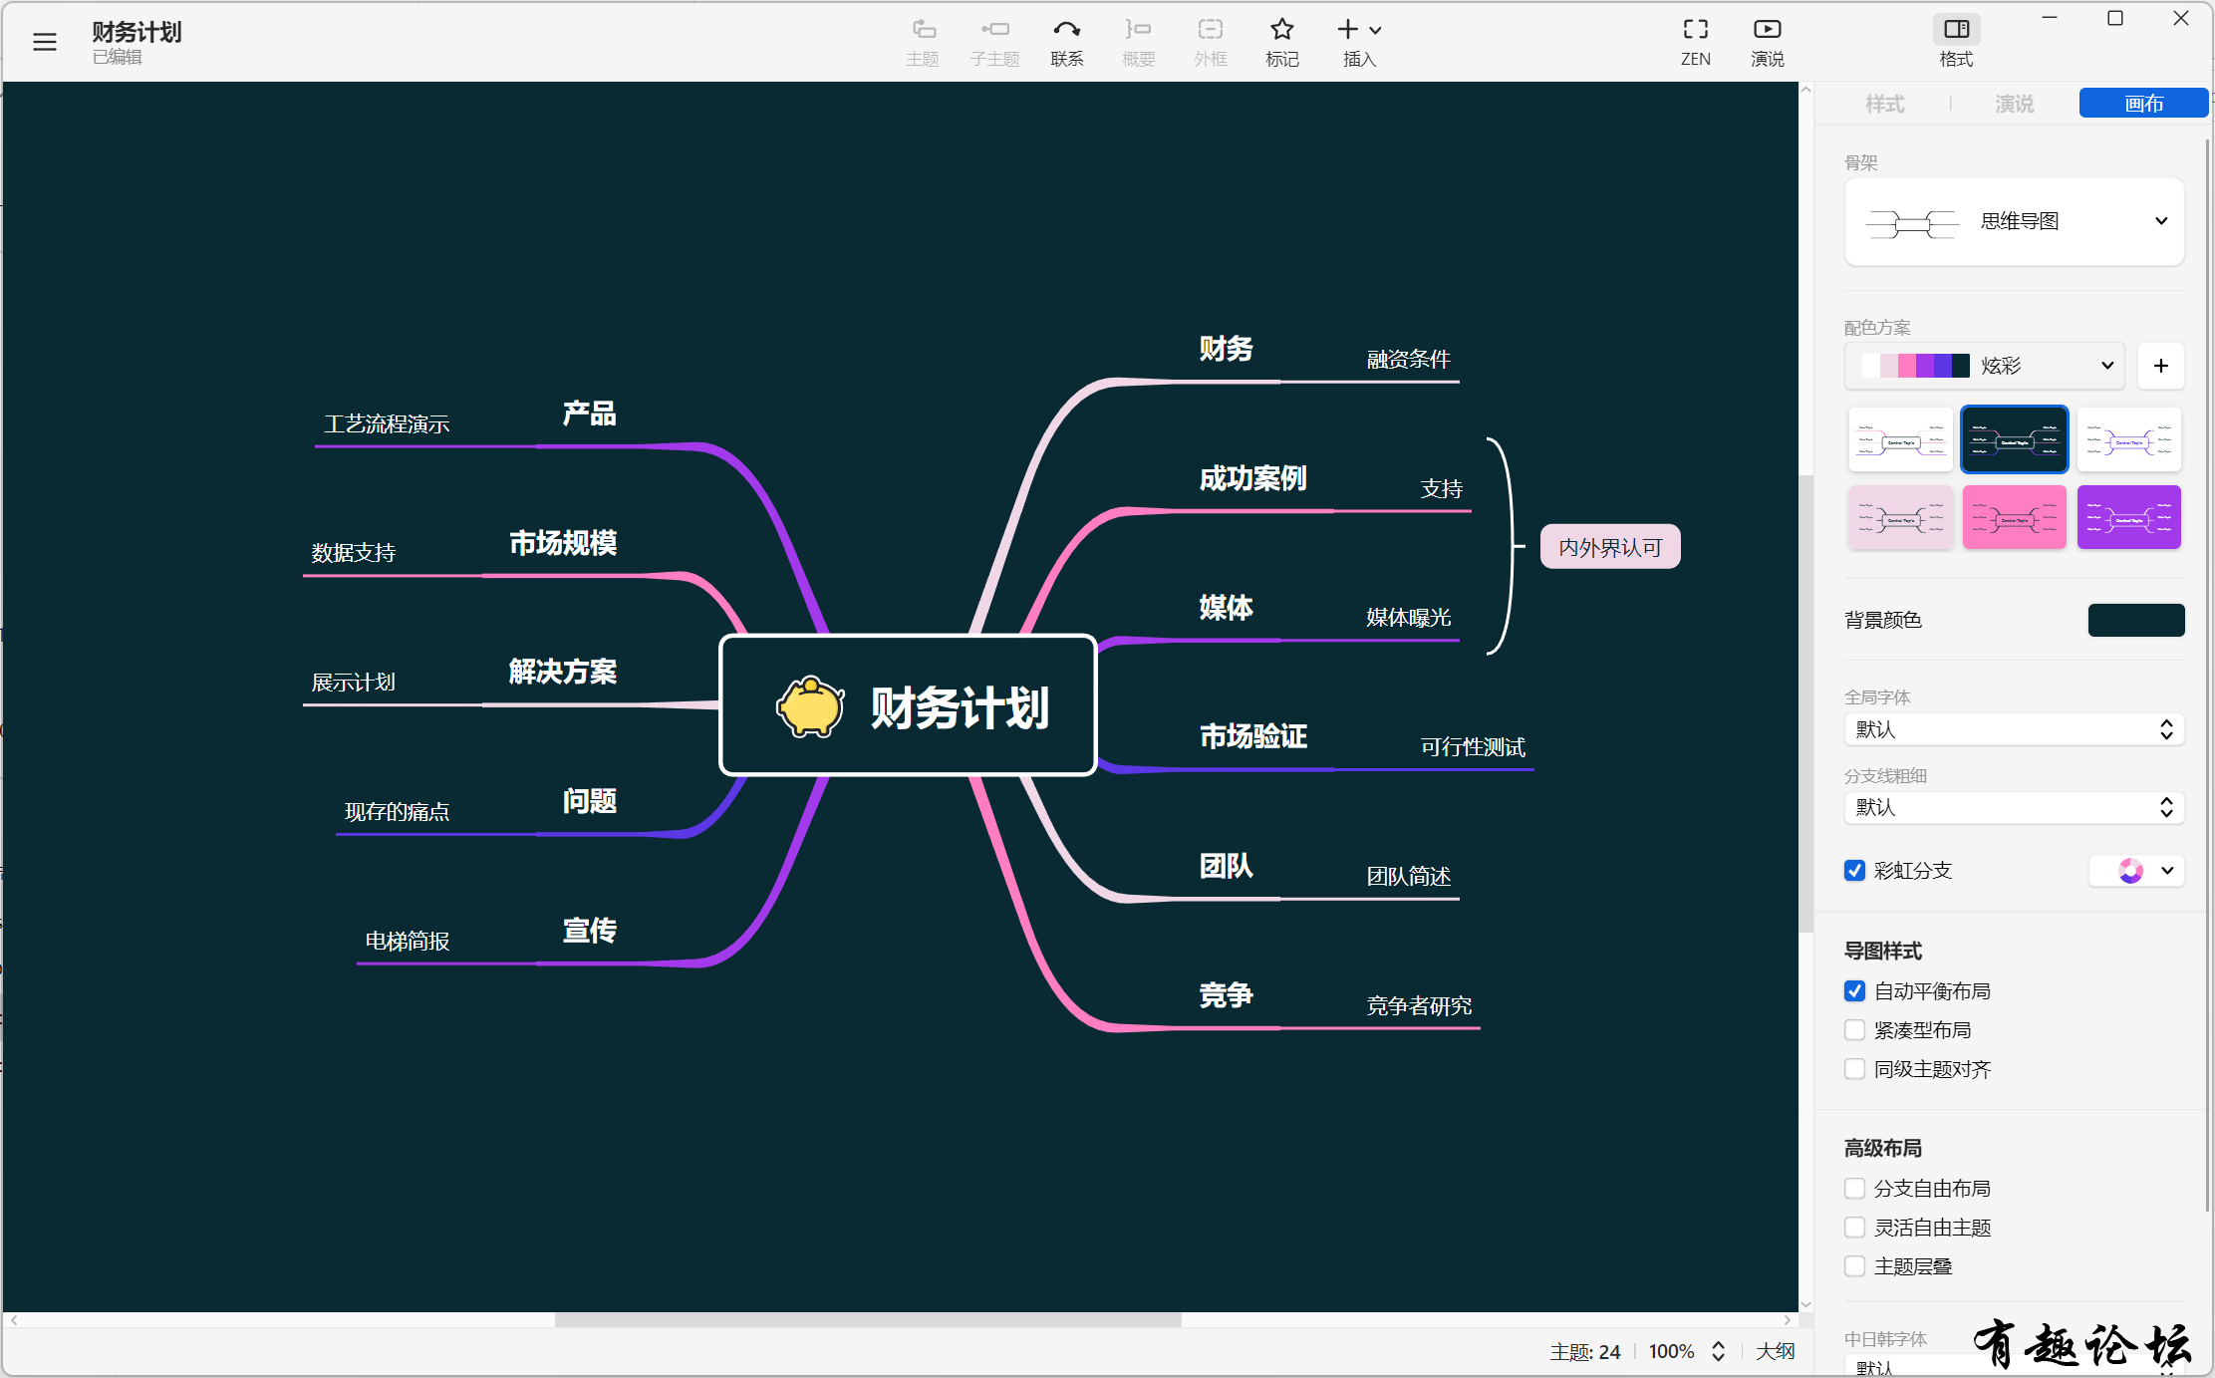Click the horizontal canvas scrollbar
2215x1378 pixels.
868,1320
